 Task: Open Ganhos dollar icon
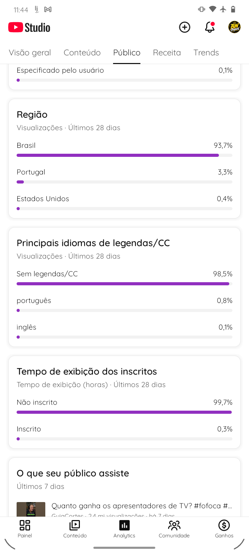pos(224,529)
